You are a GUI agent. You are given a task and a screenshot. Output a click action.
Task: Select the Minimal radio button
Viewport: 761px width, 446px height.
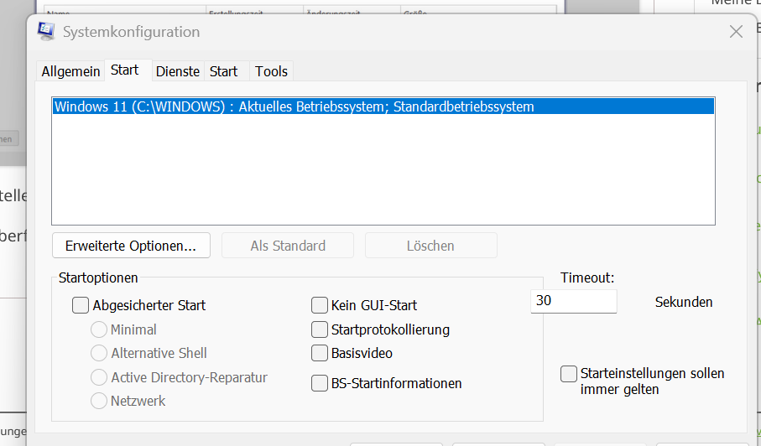pyautogui.click(x=99, y=329)
